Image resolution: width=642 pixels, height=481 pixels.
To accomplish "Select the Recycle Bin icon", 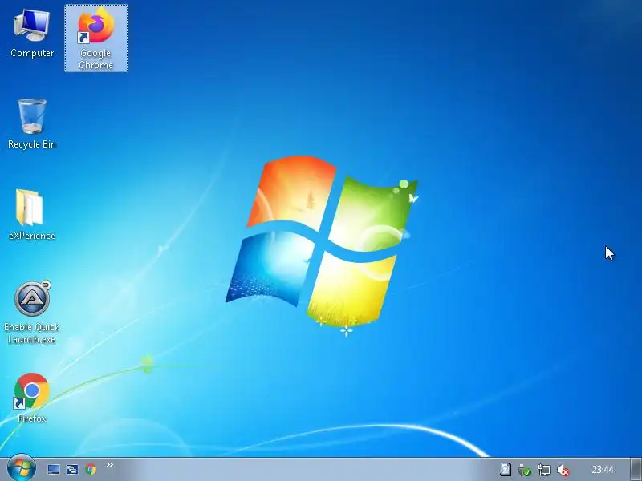I will pos(32,123).
